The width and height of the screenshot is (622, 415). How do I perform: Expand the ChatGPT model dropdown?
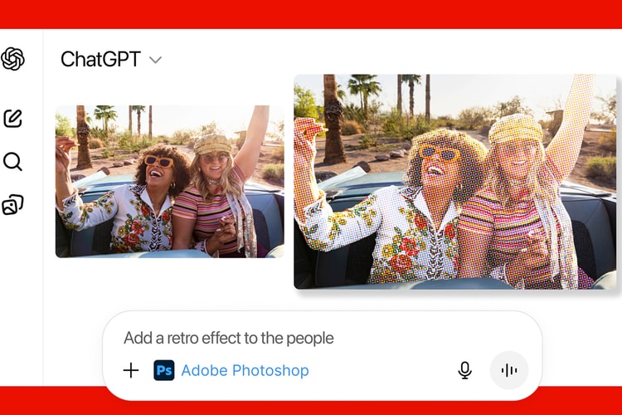tap(155, 60)
